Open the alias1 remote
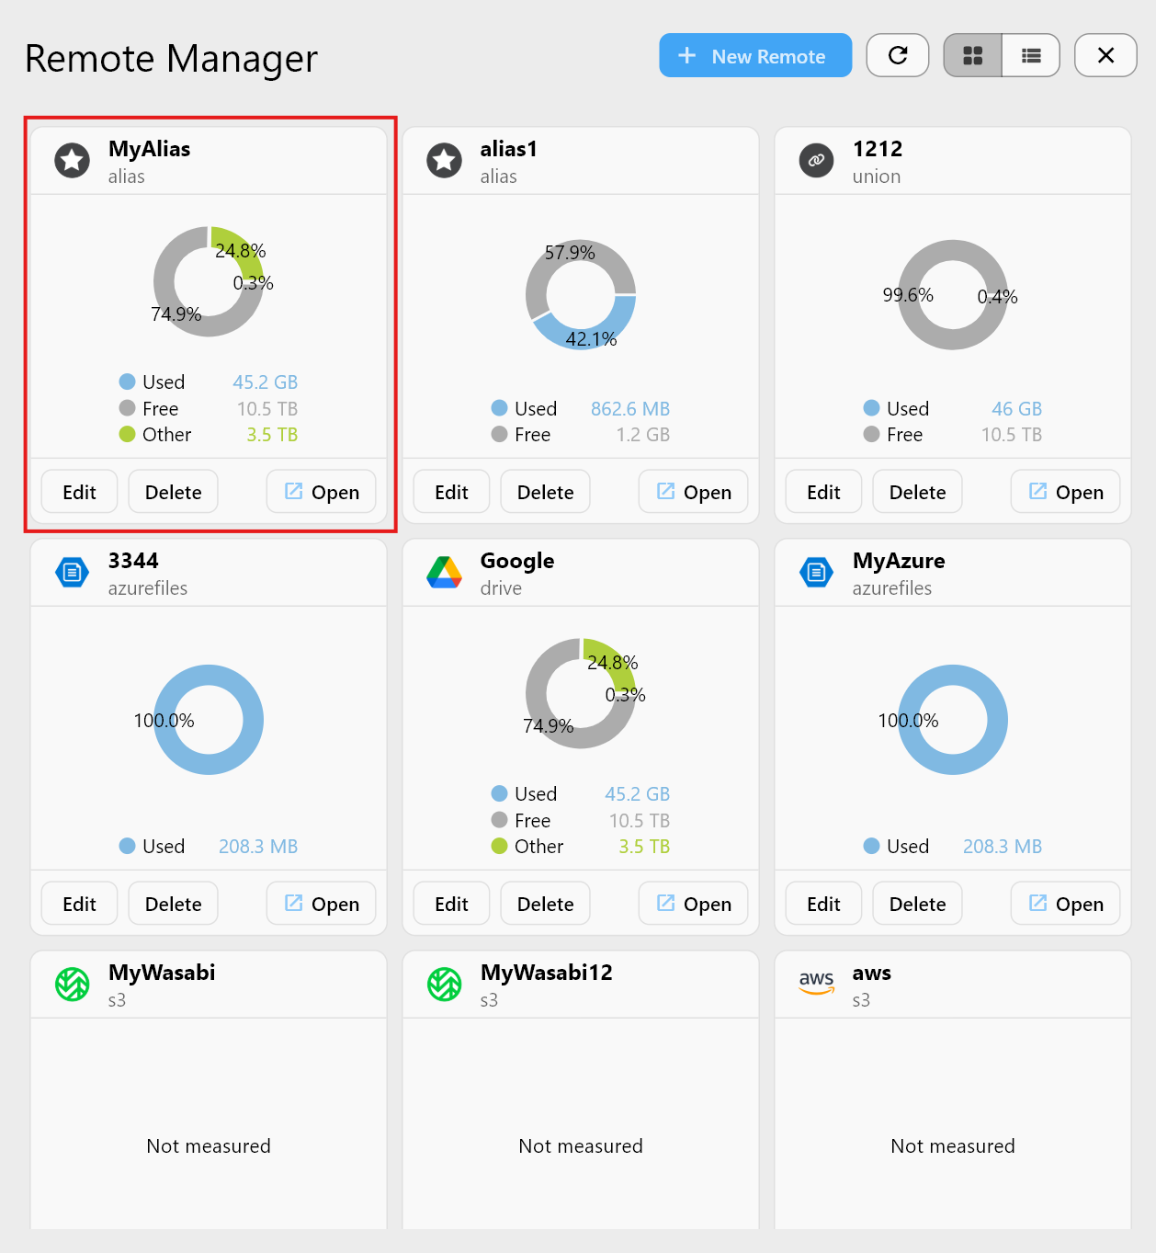 (693, 492)
